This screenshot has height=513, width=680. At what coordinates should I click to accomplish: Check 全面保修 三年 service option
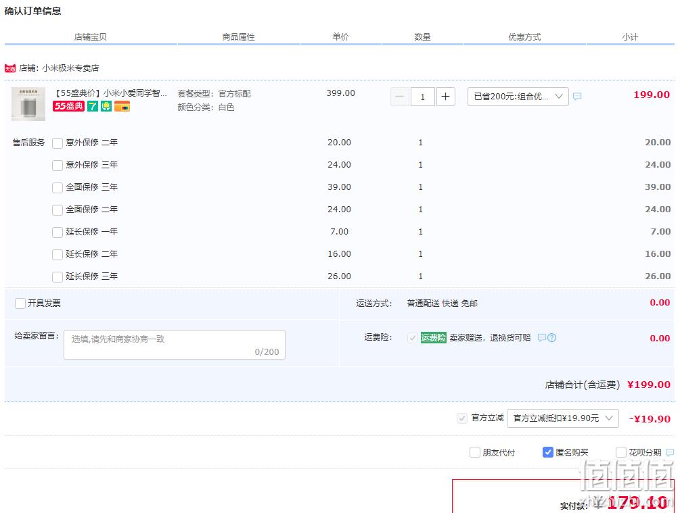[x=58, y=188]
